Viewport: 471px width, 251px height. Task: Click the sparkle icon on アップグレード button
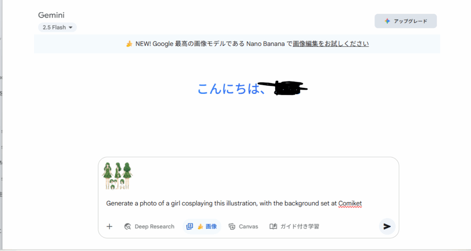(387, 21)
